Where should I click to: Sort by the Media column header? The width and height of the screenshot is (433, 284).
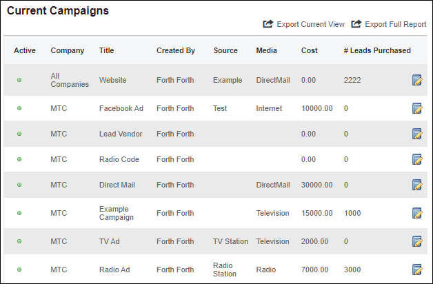point(267,50)
